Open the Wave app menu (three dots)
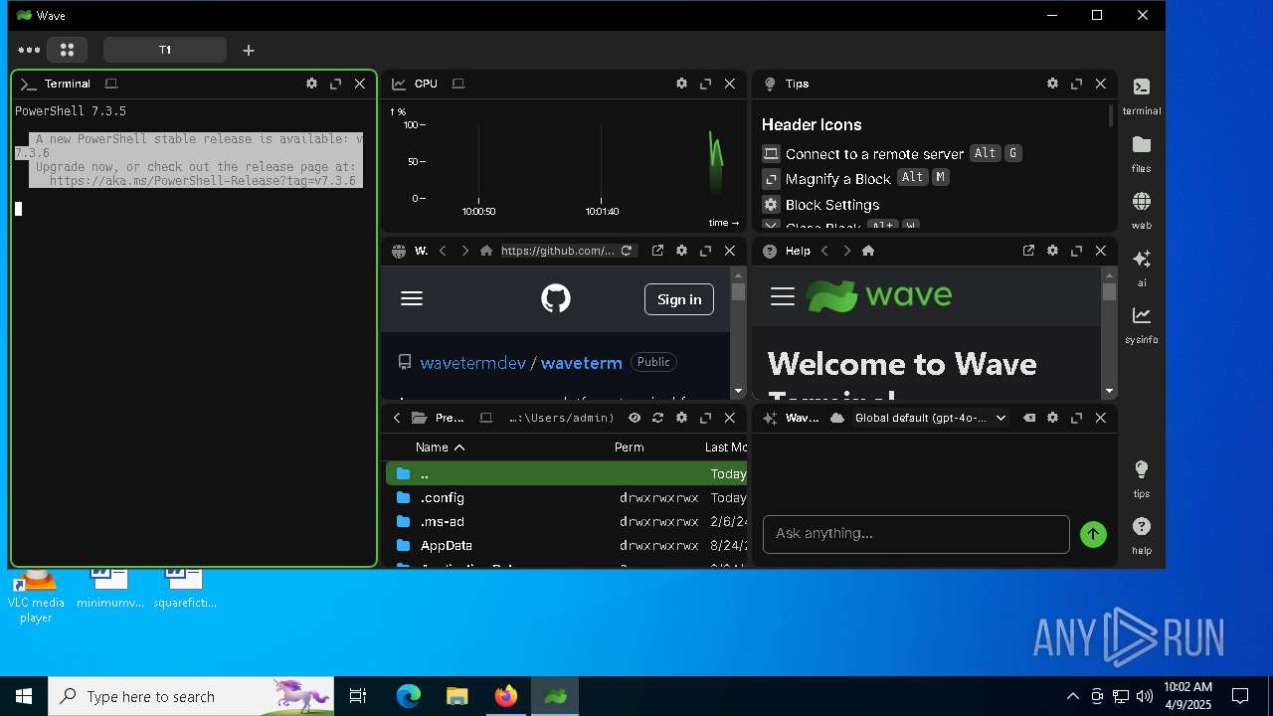This screenshot has height=716, width=1273. point(29,50)
